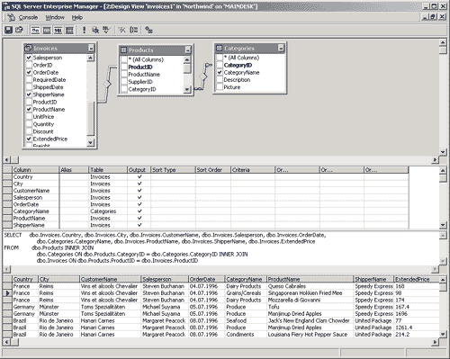Click the Console tree icon in menu bar
450x359 pixels.
11,17
